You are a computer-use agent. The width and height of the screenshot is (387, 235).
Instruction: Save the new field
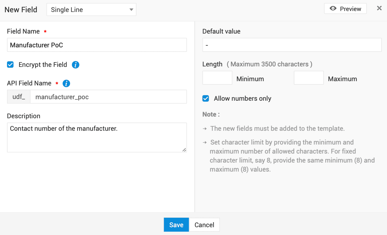click(176, 225)
